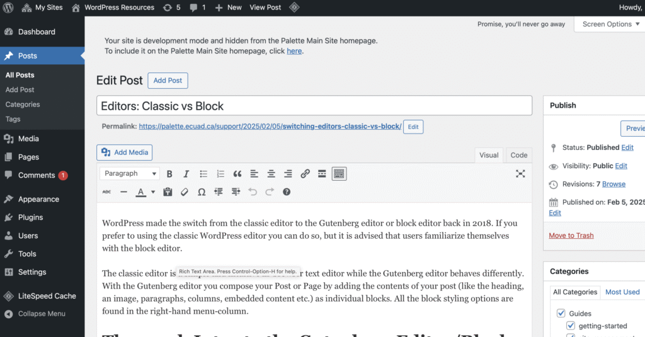Open the post permalink URL

point(270,127)
